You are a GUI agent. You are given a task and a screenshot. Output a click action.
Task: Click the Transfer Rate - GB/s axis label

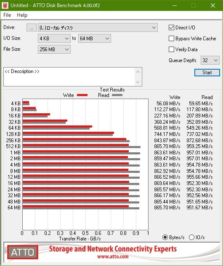(80, 239)
